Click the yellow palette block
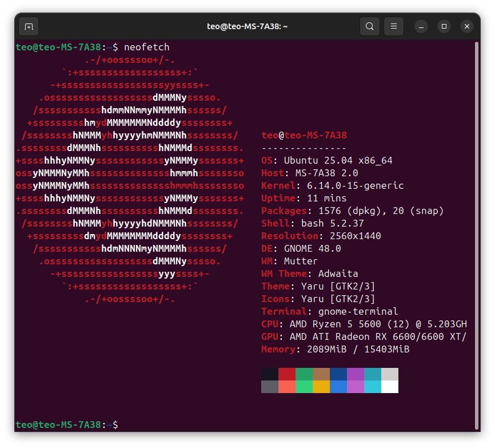The width and height of the screenshot is (495, 448). pos(321,387)
